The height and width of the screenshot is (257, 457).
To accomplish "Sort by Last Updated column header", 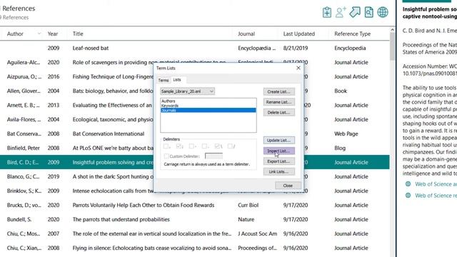I will coord(299,34).
